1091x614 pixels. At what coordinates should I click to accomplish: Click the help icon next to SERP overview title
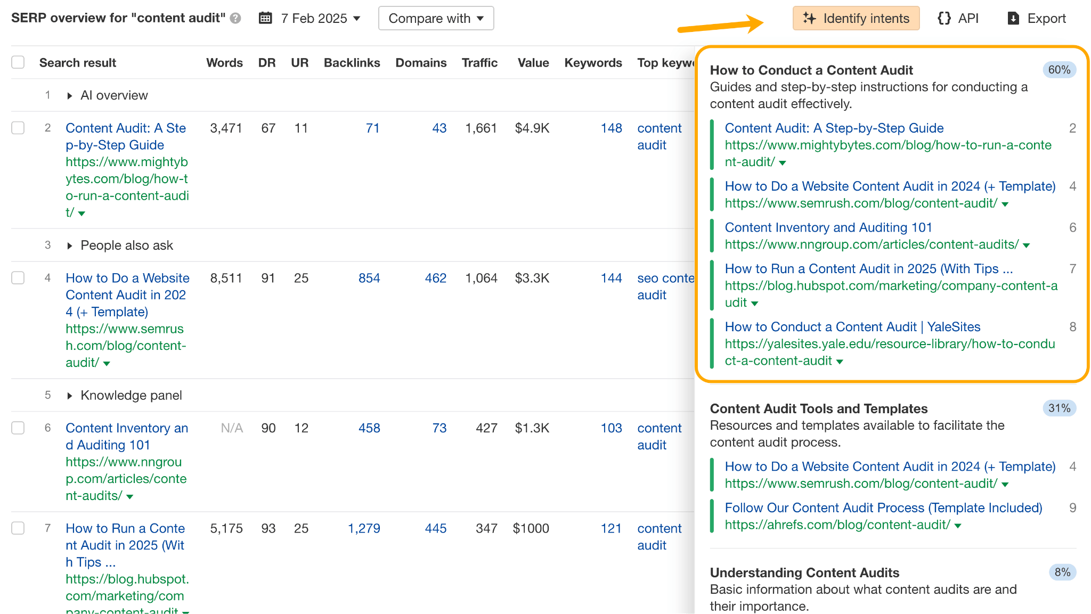[234, 18]
